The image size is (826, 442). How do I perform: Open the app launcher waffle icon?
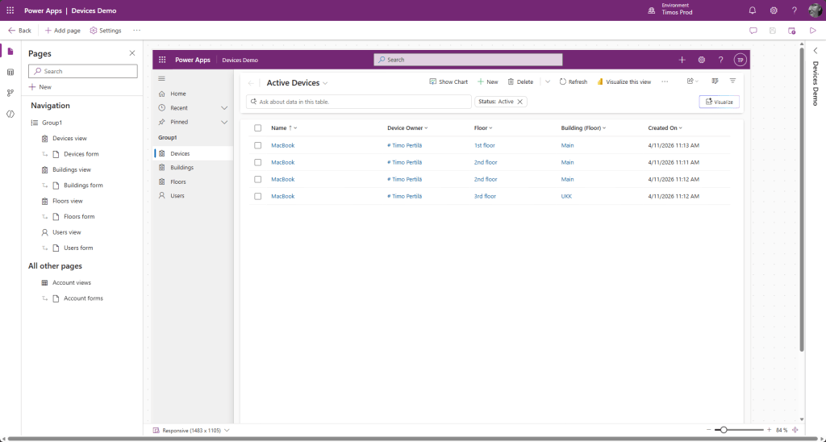pyautogui.click(x=10, y=10)
